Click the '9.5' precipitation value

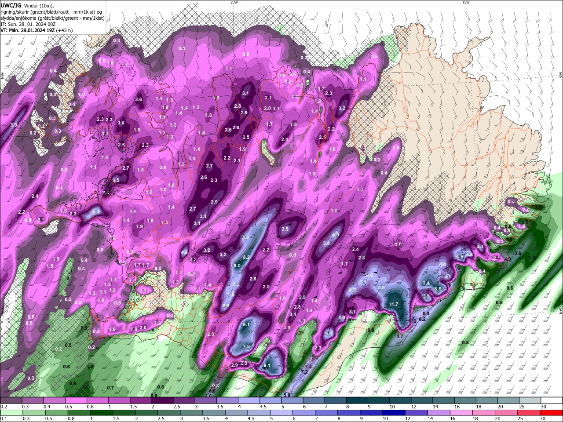click(238, 266)
